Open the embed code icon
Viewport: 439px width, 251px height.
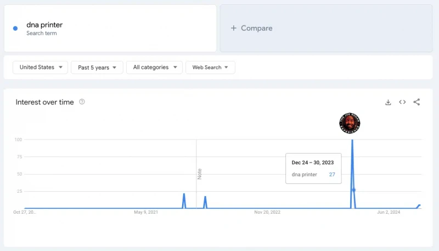pos(402,102)
